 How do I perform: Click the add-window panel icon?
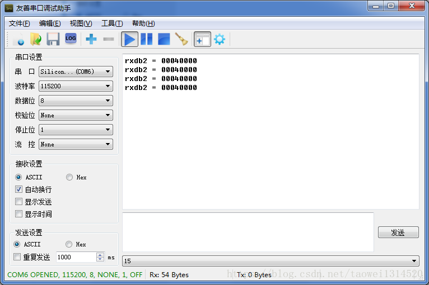click(203, 39)
